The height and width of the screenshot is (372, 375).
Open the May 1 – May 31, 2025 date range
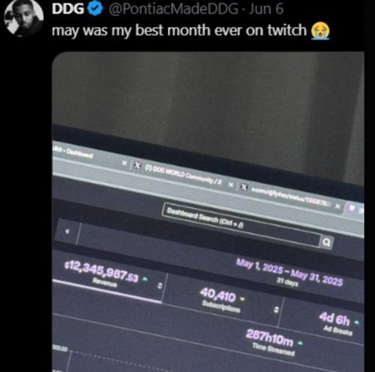(289, 271)
